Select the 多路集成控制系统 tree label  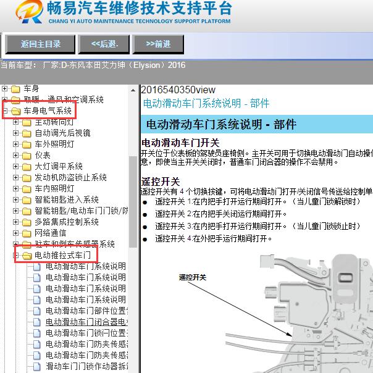(67, 222)
